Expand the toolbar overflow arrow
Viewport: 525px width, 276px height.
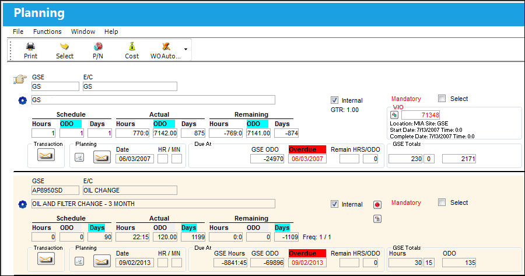coord(185,49)
